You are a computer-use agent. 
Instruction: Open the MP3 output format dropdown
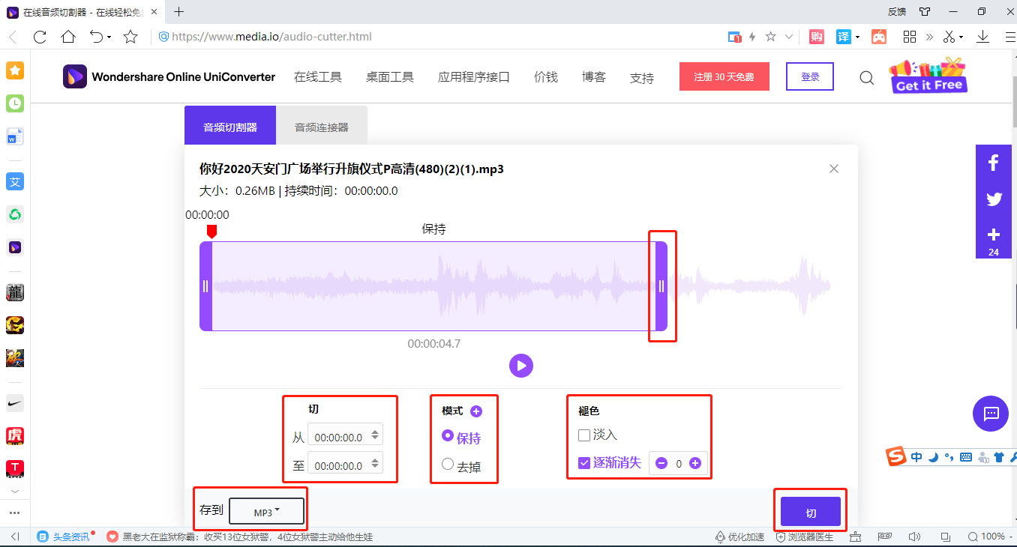266,510
